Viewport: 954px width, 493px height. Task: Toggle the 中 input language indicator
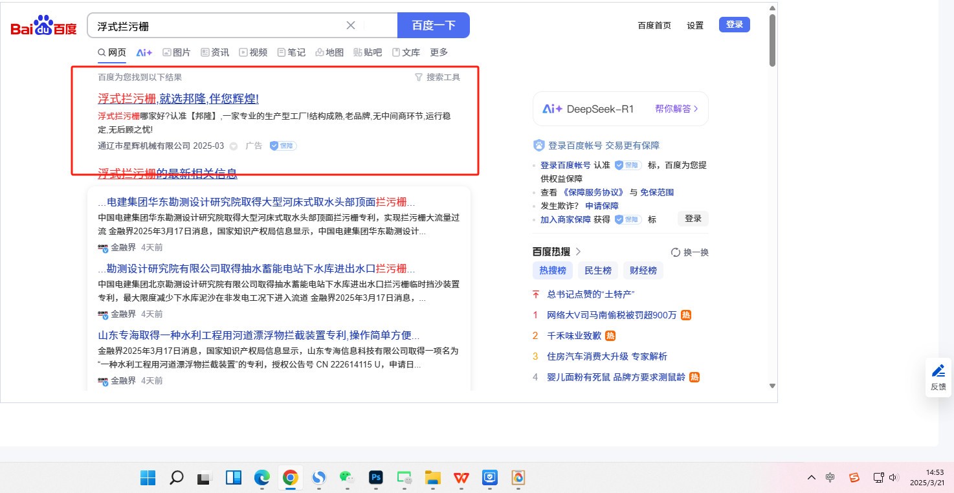coord(830,477)
